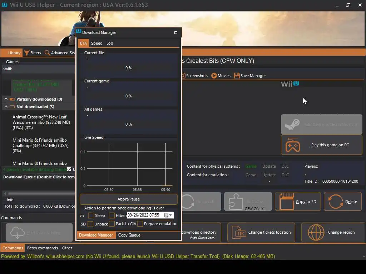Collapse the Partially downloaded group

(6, 99)
